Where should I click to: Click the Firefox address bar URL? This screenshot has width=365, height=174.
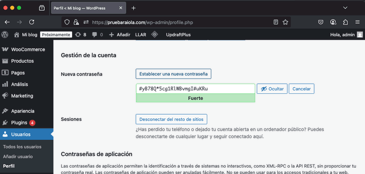142,22
